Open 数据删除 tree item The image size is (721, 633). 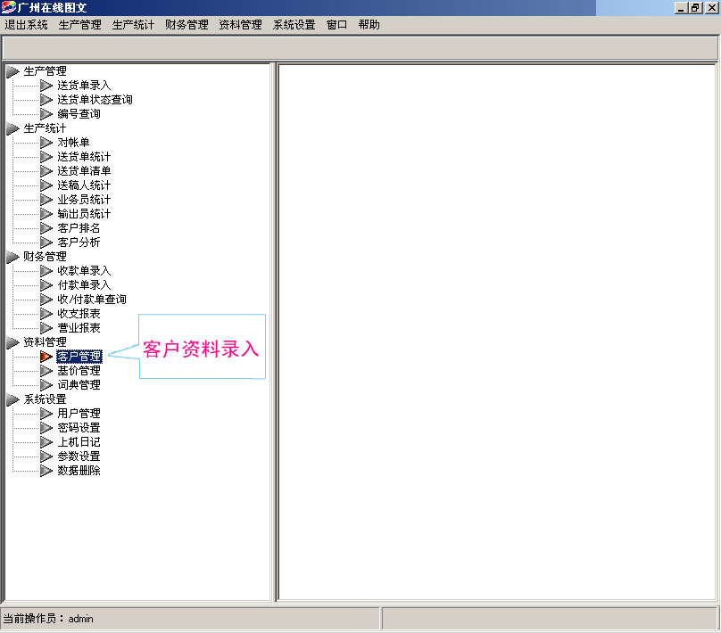coord(79,470)
